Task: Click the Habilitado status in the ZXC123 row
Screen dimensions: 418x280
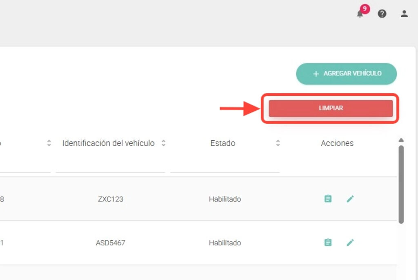Action: coord(225,199)
